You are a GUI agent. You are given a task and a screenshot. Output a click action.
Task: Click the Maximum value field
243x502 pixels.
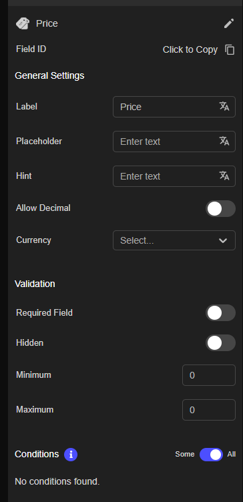[x=209, y=410]
